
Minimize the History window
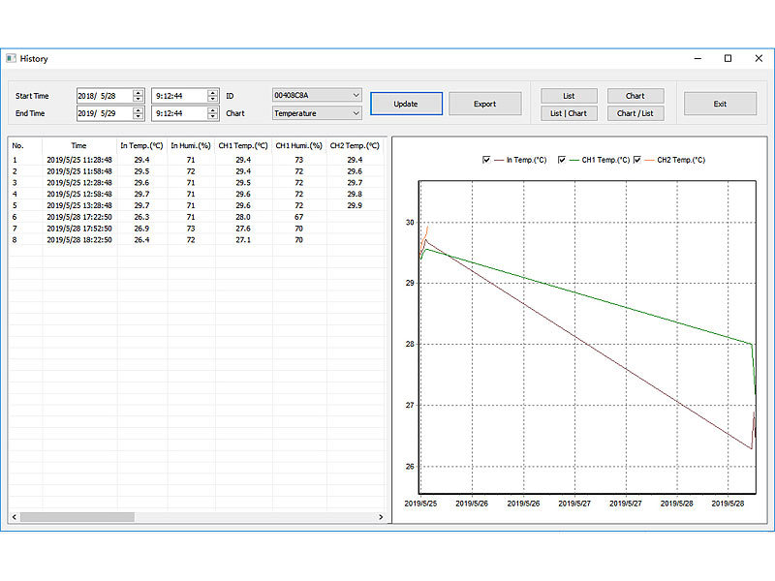point(697,58)
